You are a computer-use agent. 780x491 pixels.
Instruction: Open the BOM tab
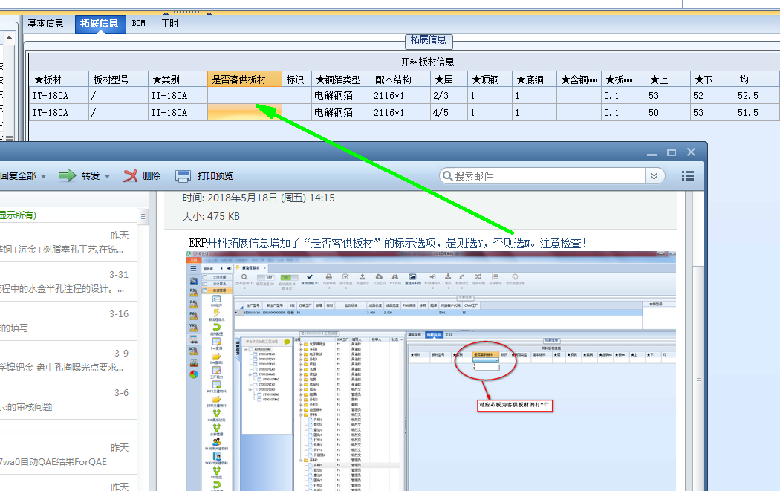pyautogui.click(x=139, y=23)
